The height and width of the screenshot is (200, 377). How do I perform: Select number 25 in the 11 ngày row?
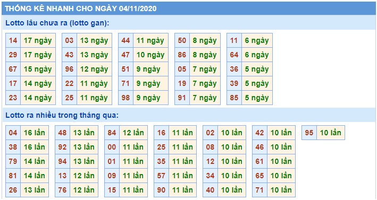click(x=69, y=98)
